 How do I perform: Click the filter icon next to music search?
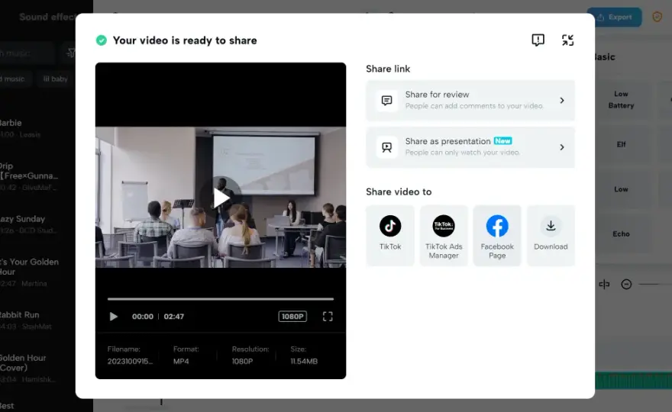[71, 53]
